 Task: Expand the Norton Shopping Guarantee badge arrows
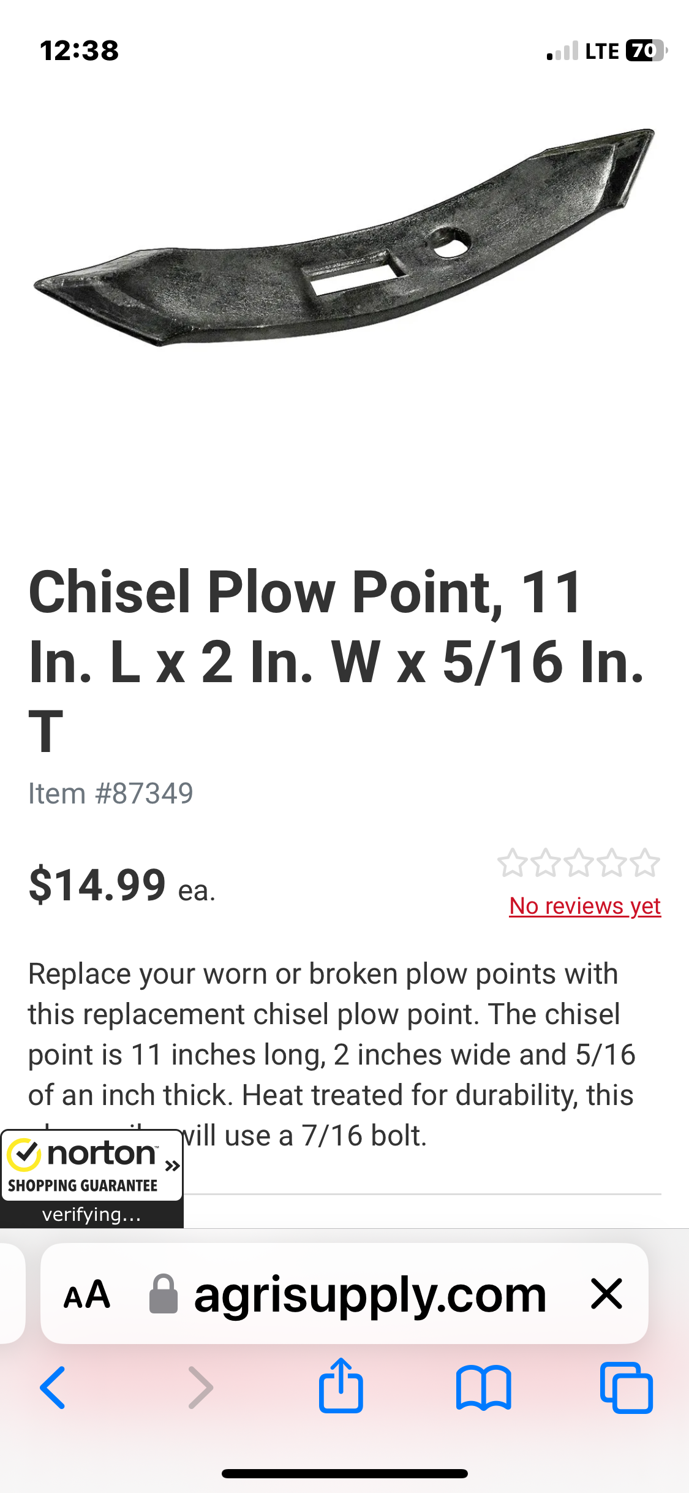point(173,1165)
